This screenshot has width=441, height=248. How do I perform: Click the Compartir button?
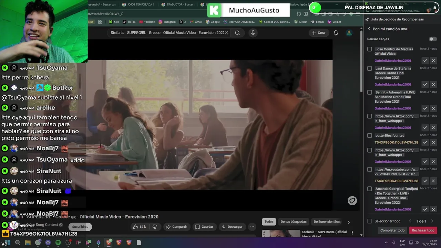point(176,227)
